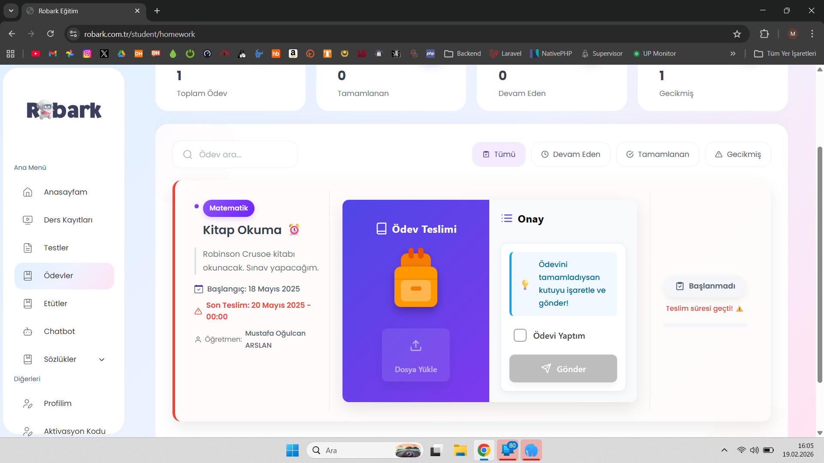
Task: Select Testler in the sidebar
Action: pos(56,247)
